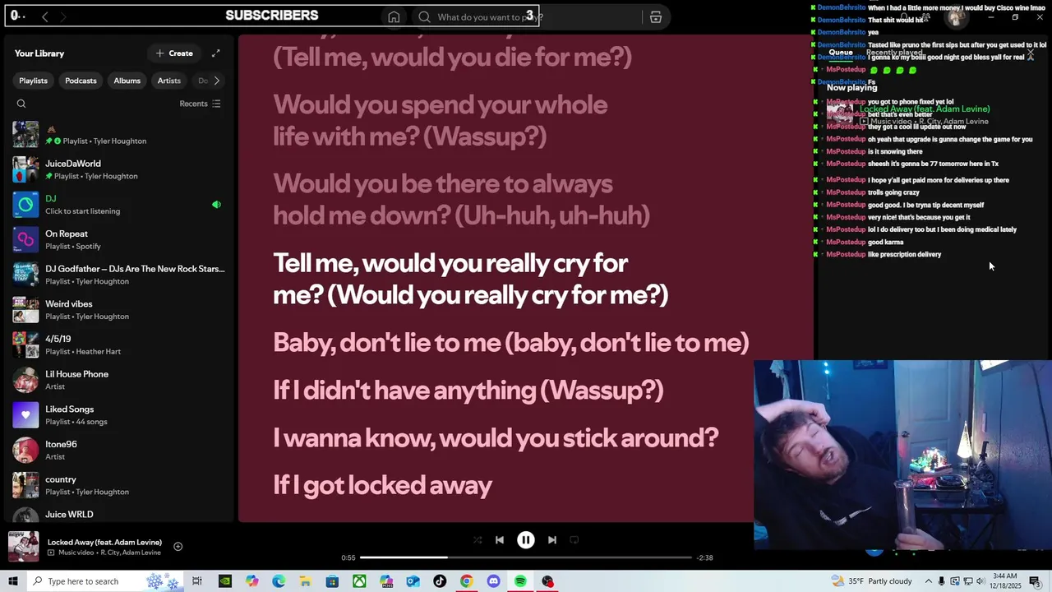
Task: Show hidden system tray icons
Action: 928,581
